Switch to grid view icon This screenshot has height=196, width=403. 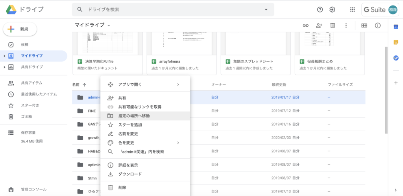click(x=364, y=26)
